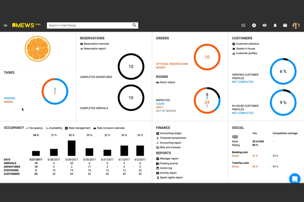Click the orange Optional Reservations Missed ring

[207, 57]
